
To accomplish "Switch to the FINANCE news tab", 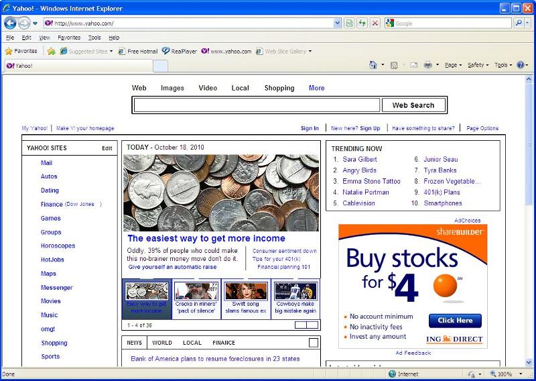I will point(224,343).
